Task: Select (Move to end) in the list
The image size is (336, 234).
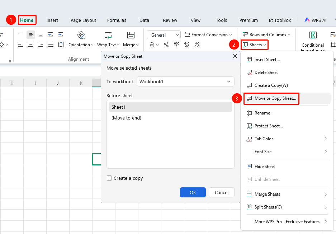Action: click(170, 118)
